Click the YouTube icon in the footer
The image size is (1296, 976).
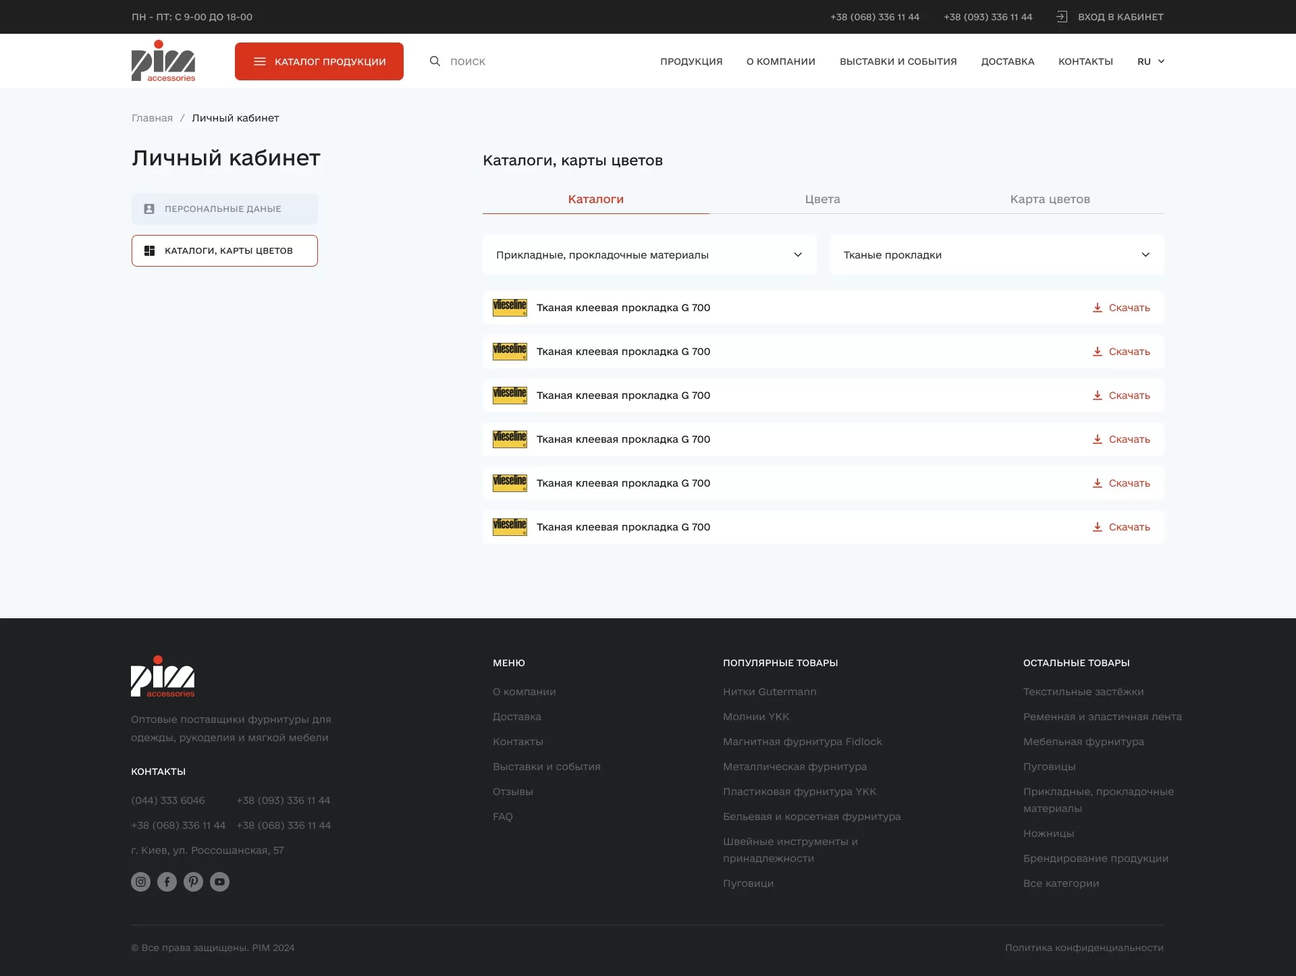(219, 882)
